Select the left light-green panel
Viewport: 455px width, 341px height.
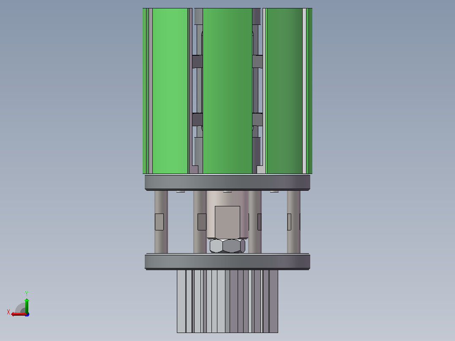tap(170, 91)
